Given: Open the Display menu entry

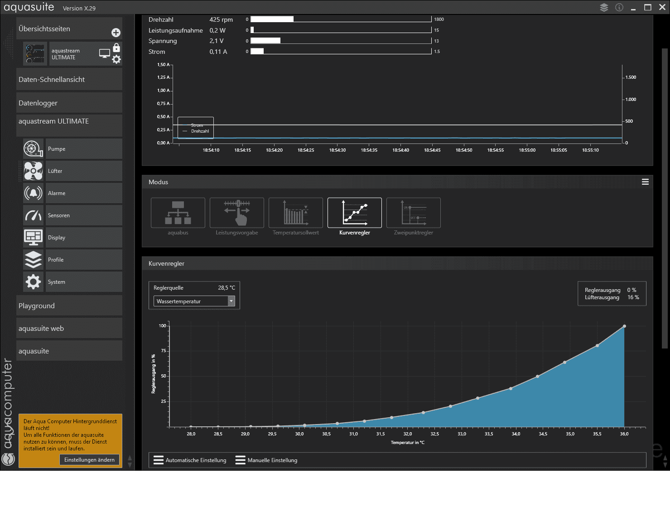Looking at the screenshot, I should (x=84, y=237).
